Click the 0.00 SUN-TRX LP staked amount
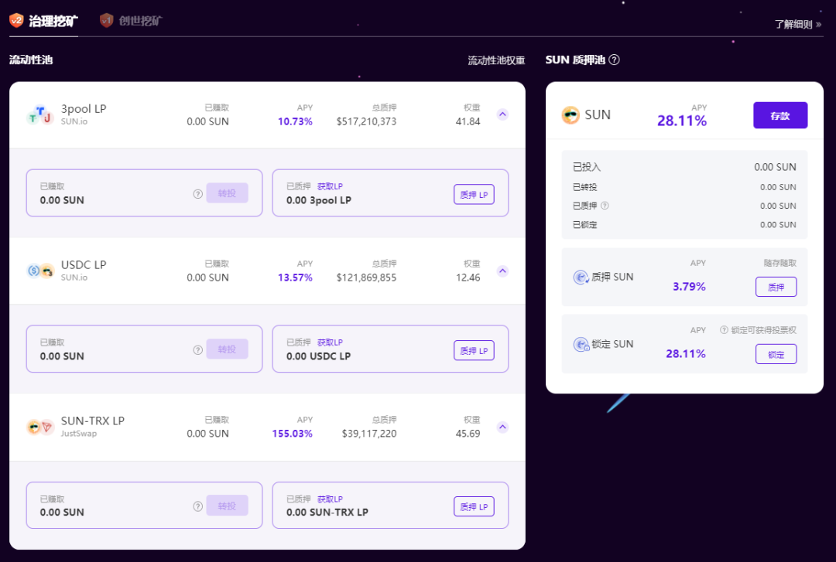836x562 pixels. tap(327, 513)
